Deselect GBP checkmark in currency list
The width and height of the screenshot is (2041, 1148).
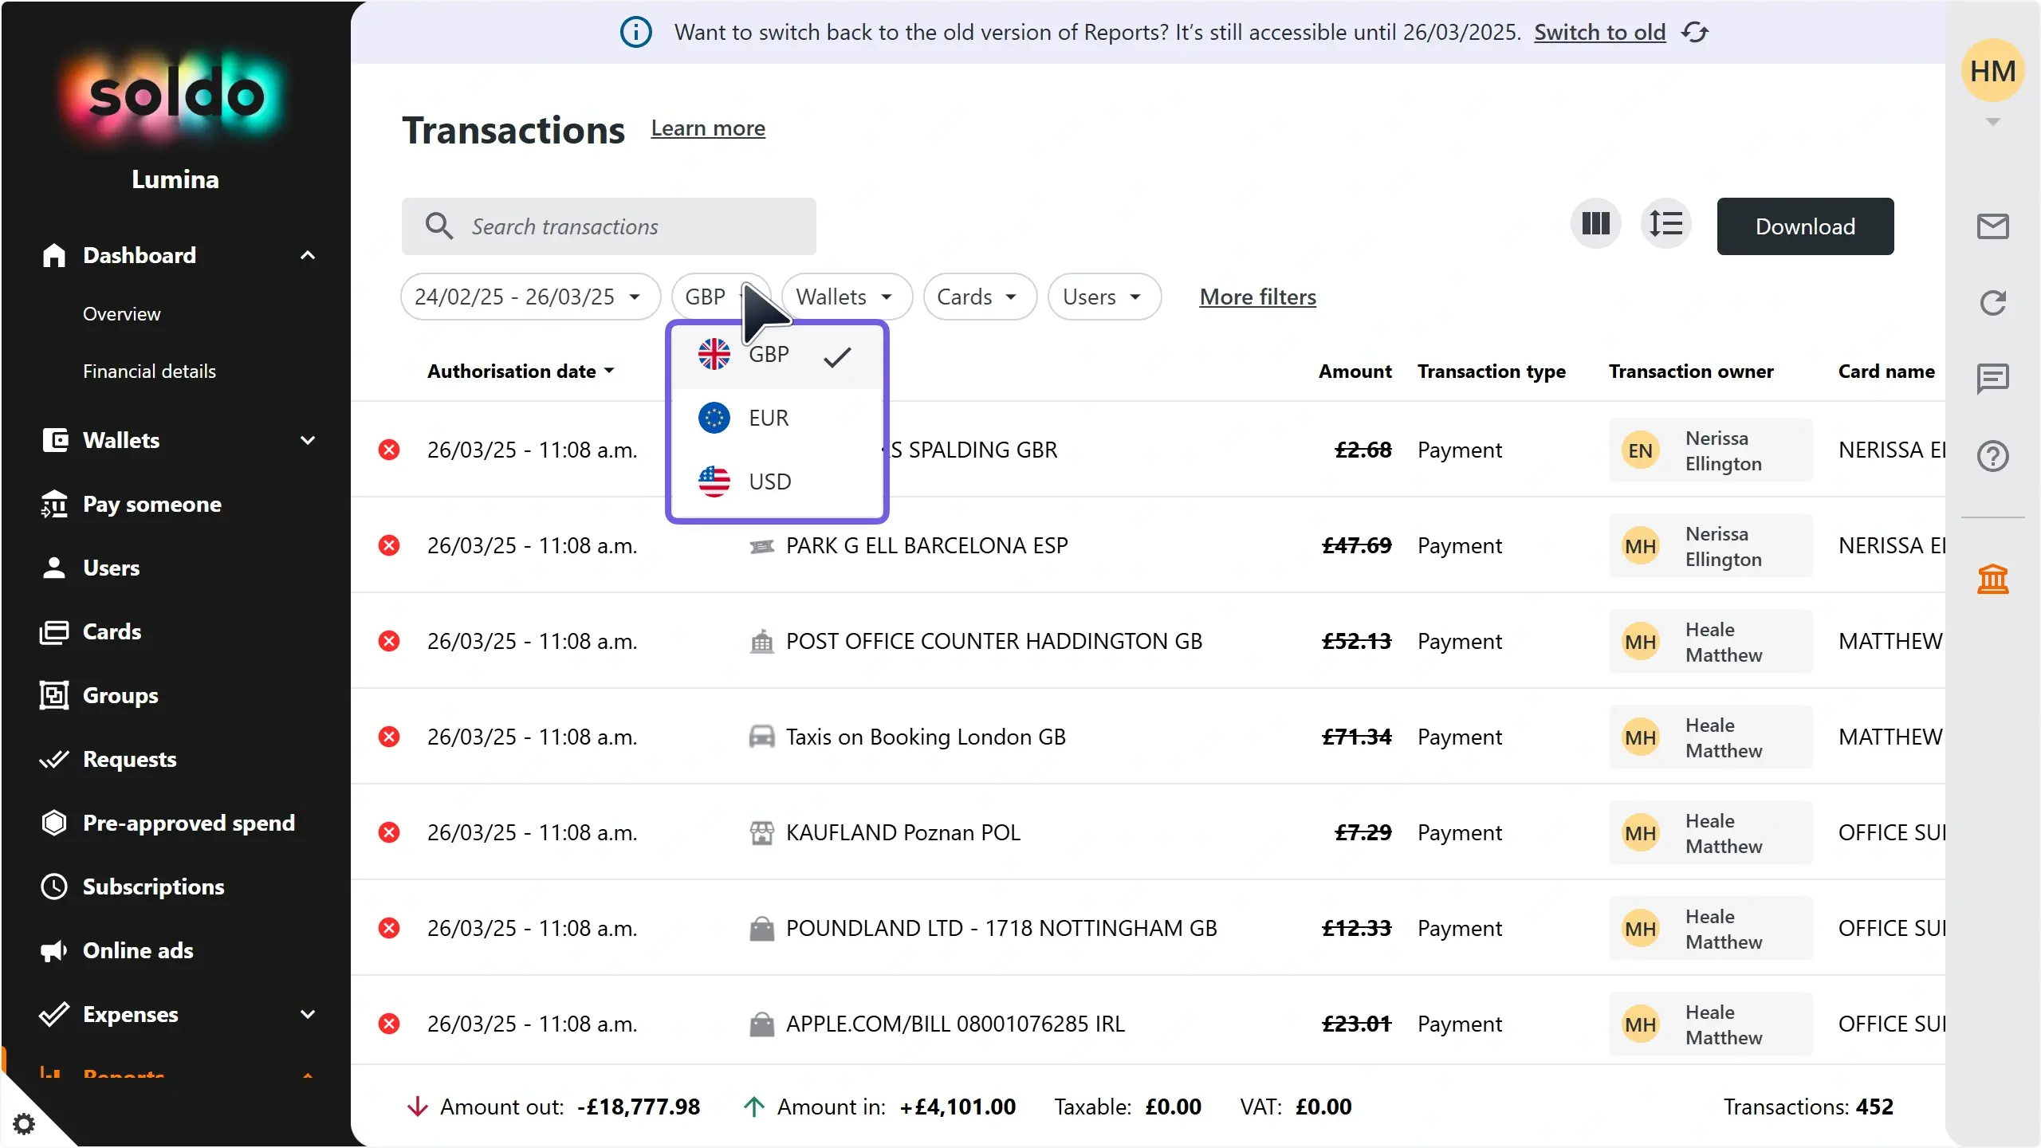coord(836,356)
